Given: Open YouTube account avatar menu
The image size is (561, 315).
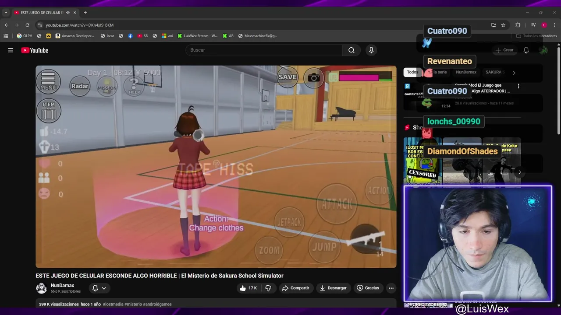Looking at the screenshot, I should tap(543, 50).
